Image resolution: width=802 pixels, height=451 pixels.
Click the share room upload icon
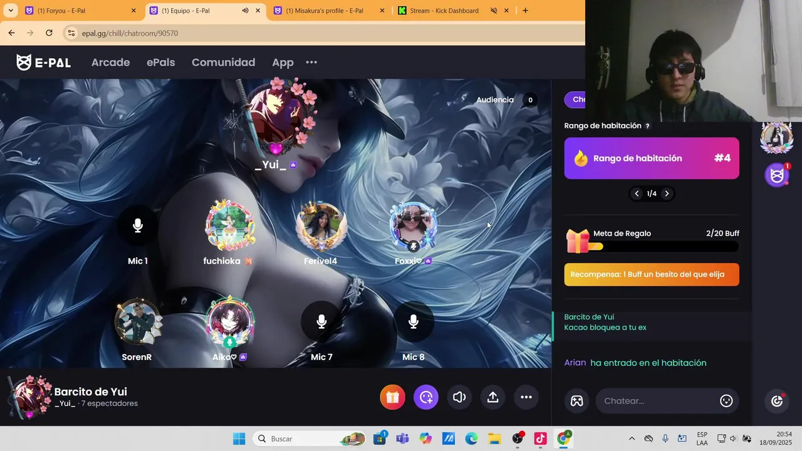(x=493, y=397)
